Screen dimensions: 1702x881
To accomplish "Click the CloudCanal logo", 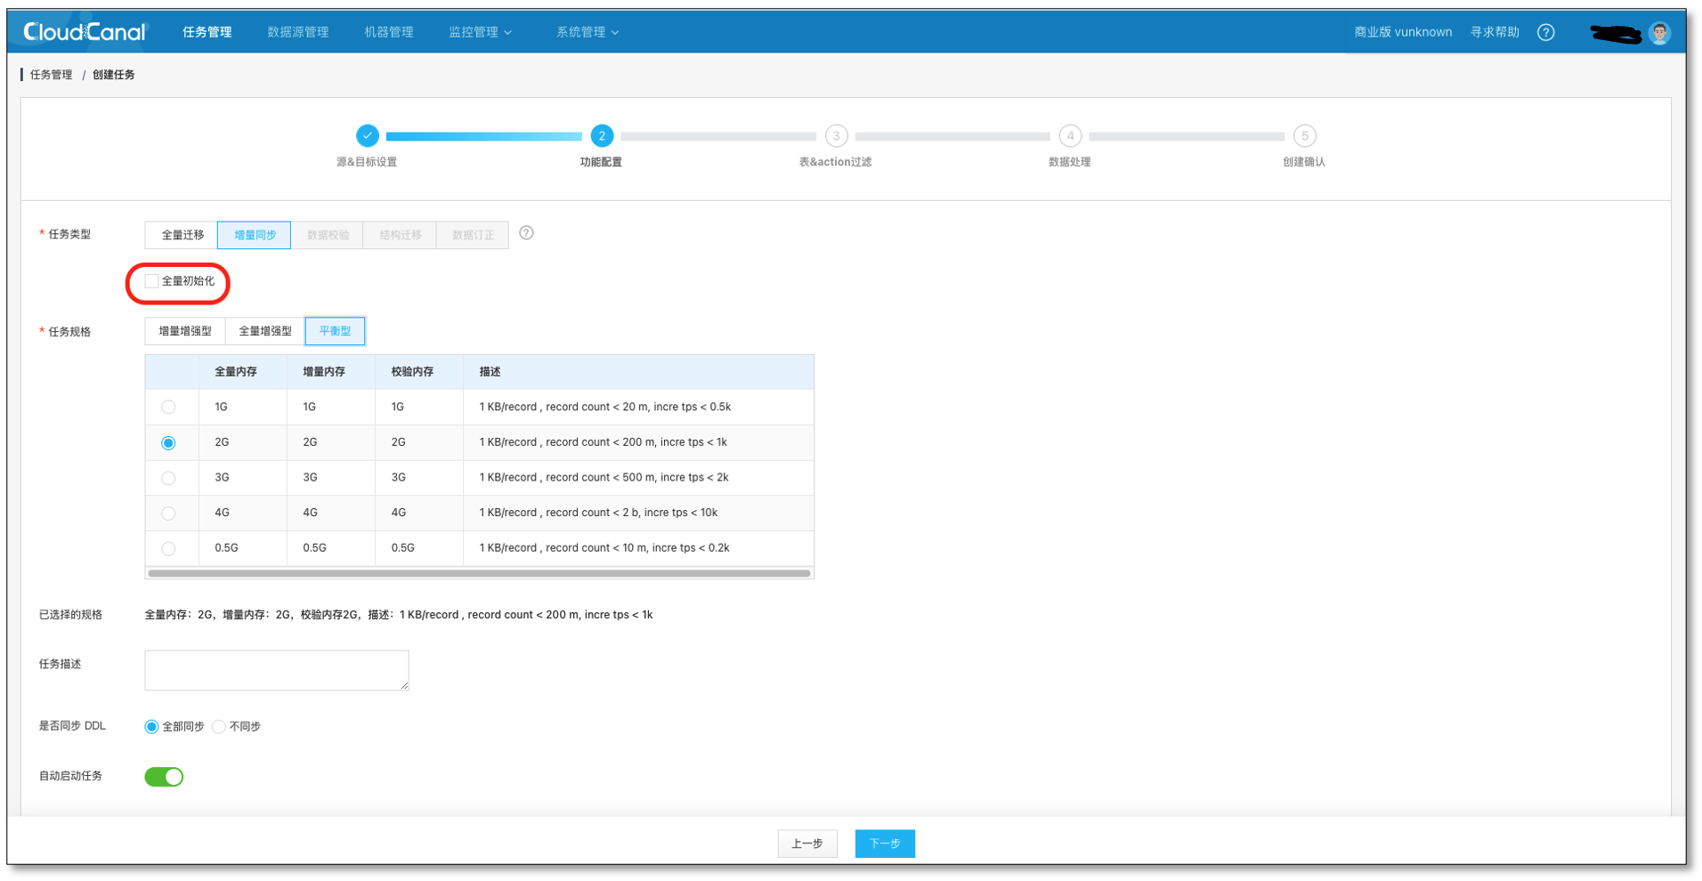I will click(85, 32).
